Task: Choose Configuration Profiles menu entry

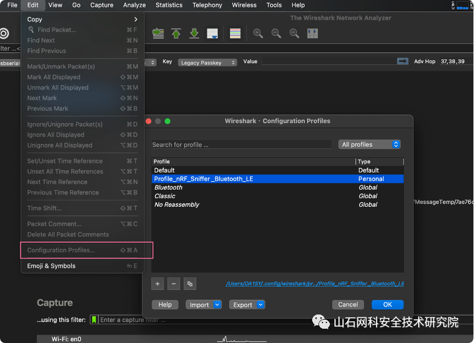Action: (82, 250)
